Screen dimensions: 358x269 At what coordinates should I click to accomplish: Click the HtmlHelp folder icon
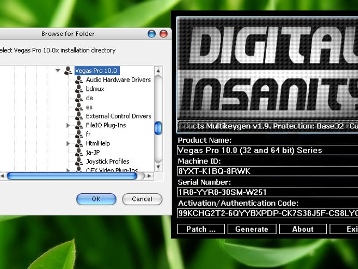79,143
